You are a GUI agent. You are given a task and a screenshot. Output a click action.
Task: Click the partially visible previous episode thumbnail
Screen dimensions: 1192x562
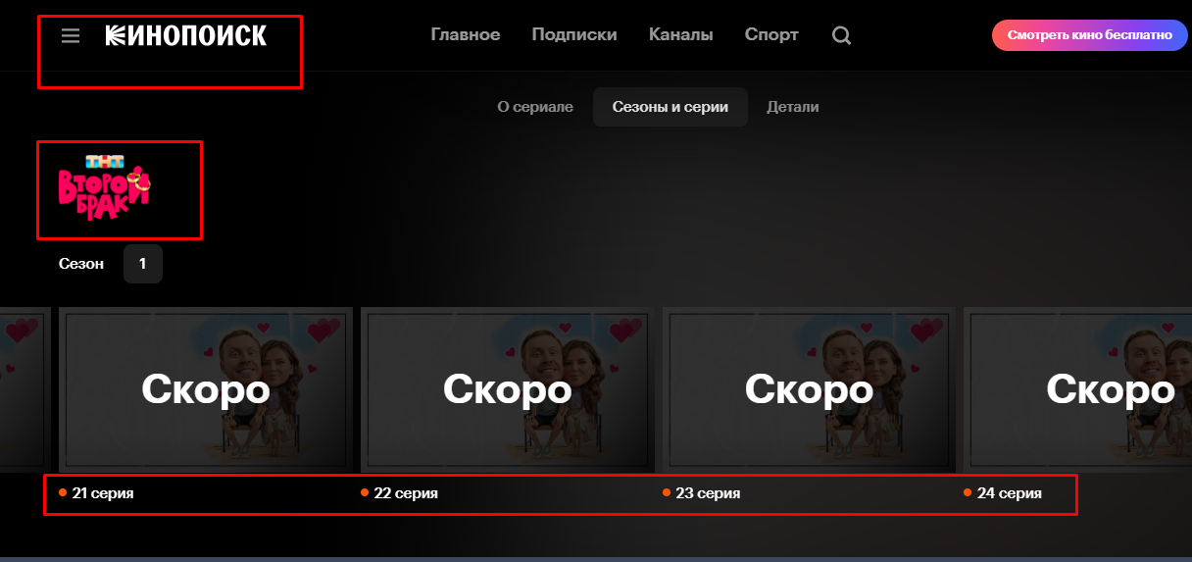point(25,389)
